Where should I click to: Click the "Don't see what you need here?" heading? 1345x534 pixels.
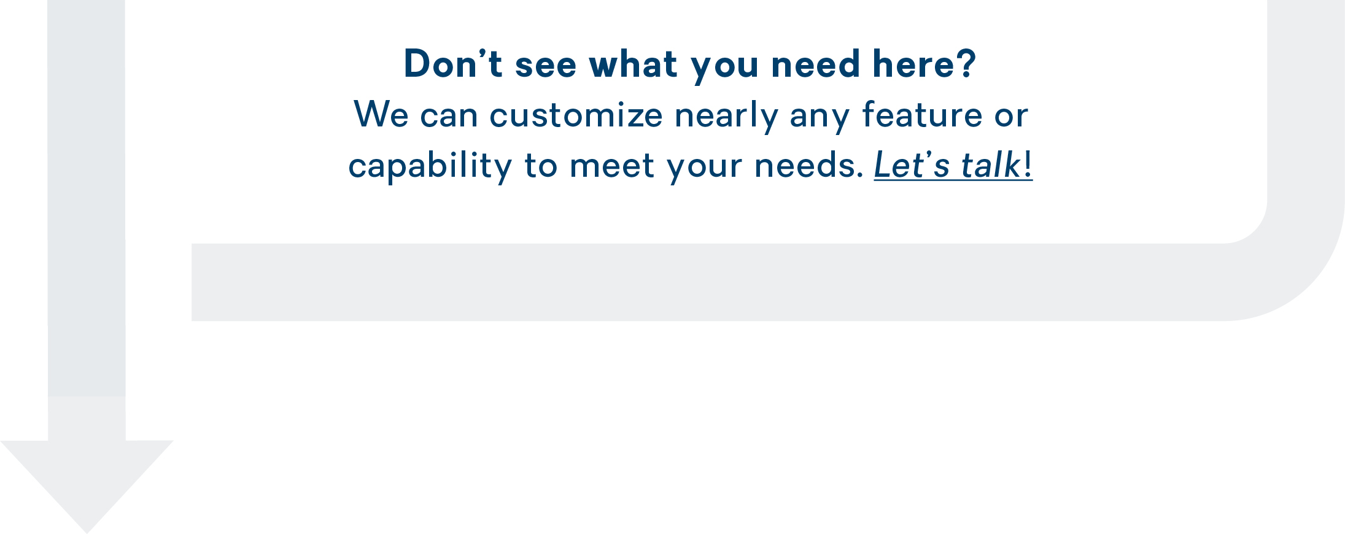point(689,64)
